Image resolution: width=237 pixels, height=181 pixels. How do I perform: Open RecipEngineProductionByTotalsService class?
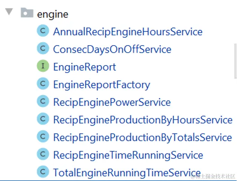point(142,138)
